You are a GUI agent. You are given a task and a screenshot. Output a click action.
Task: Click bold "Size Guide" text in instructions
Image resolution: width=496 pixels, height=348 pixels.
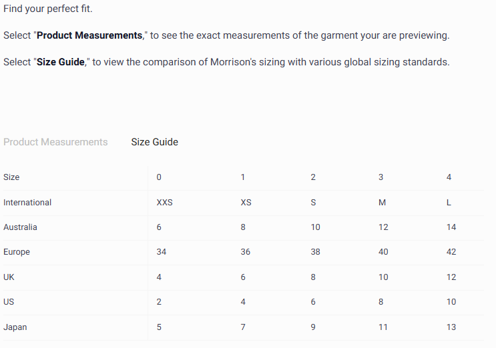61,62
